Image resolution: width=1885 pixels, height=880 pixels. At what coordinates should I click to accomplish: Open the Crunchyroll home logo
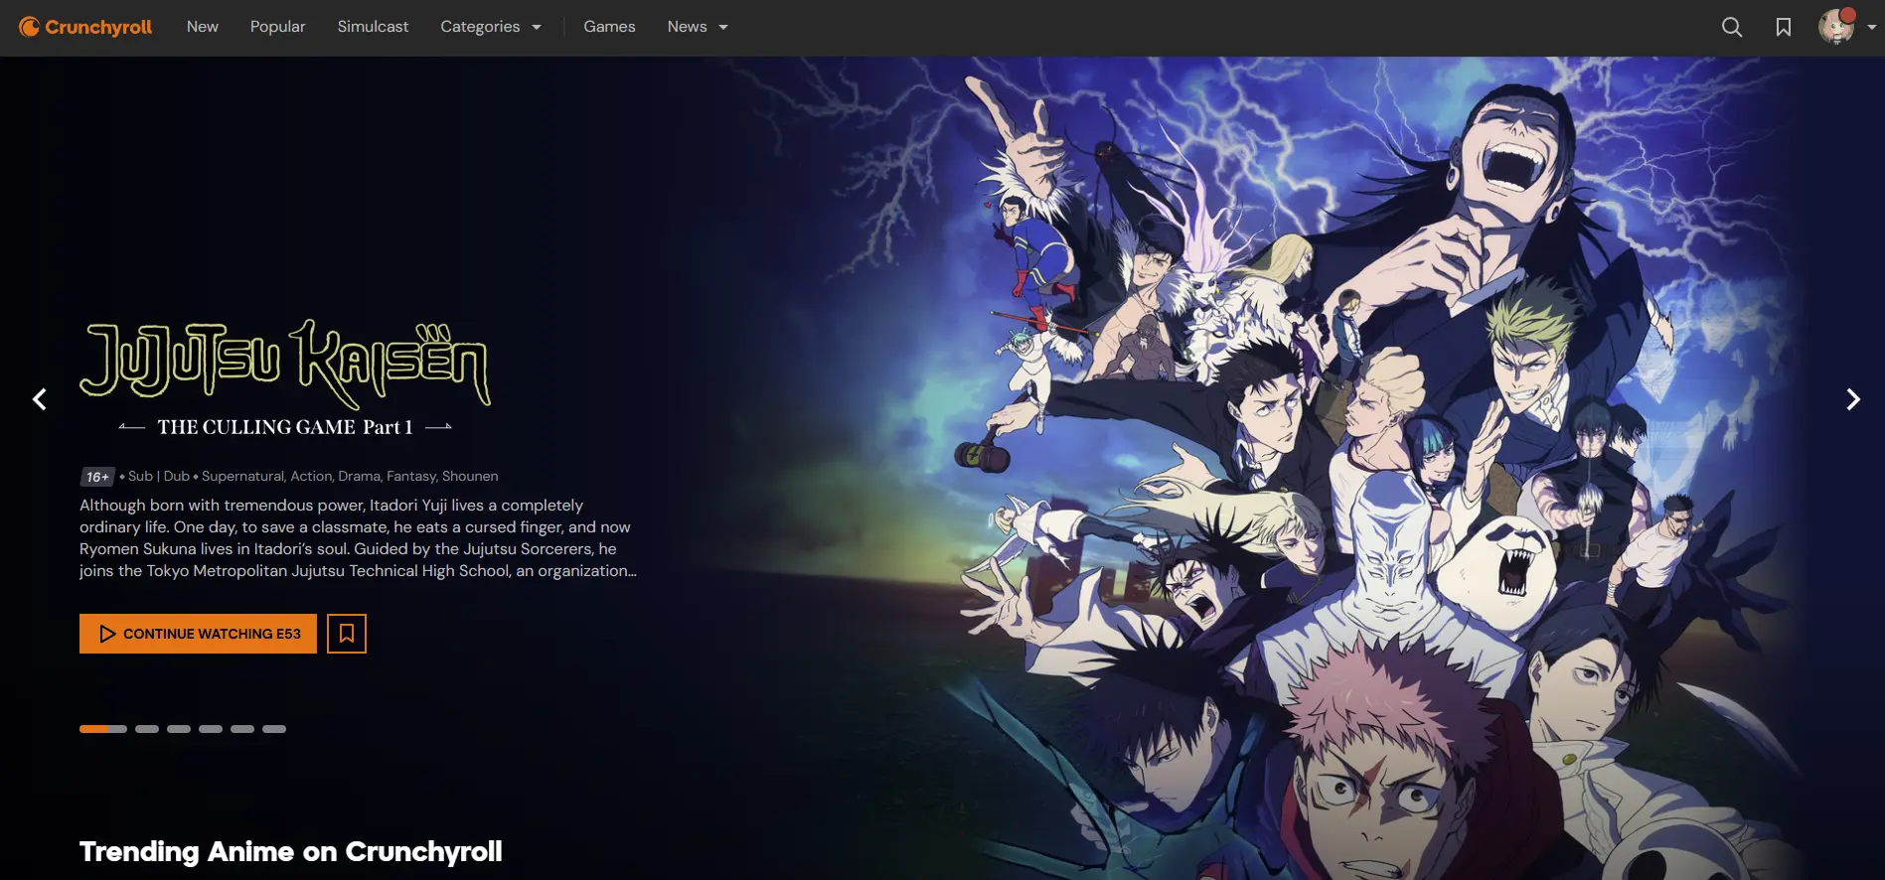85,27
